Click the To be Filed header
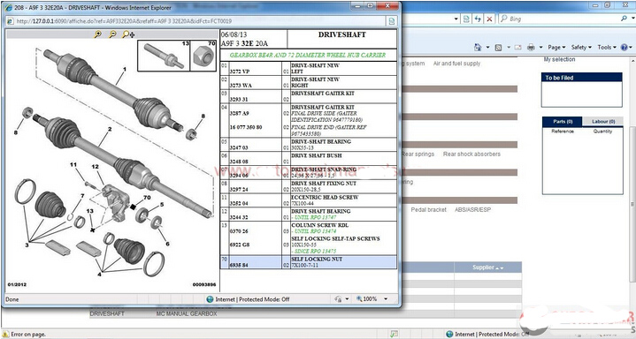 582,78
